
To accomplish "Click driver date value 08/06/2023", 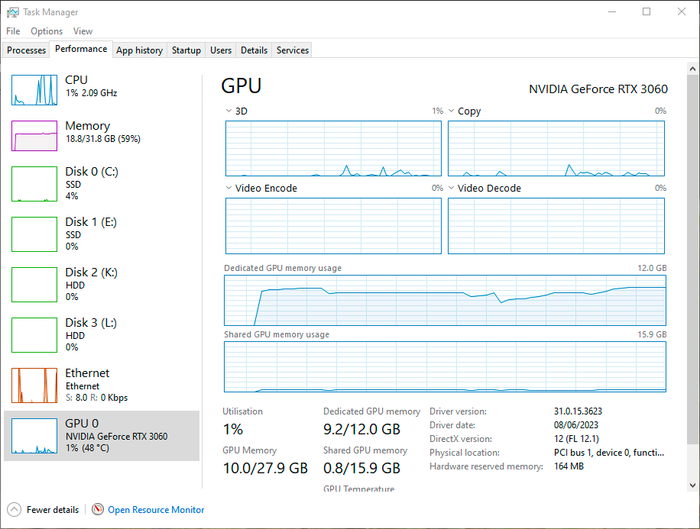I will coord(576,425).
